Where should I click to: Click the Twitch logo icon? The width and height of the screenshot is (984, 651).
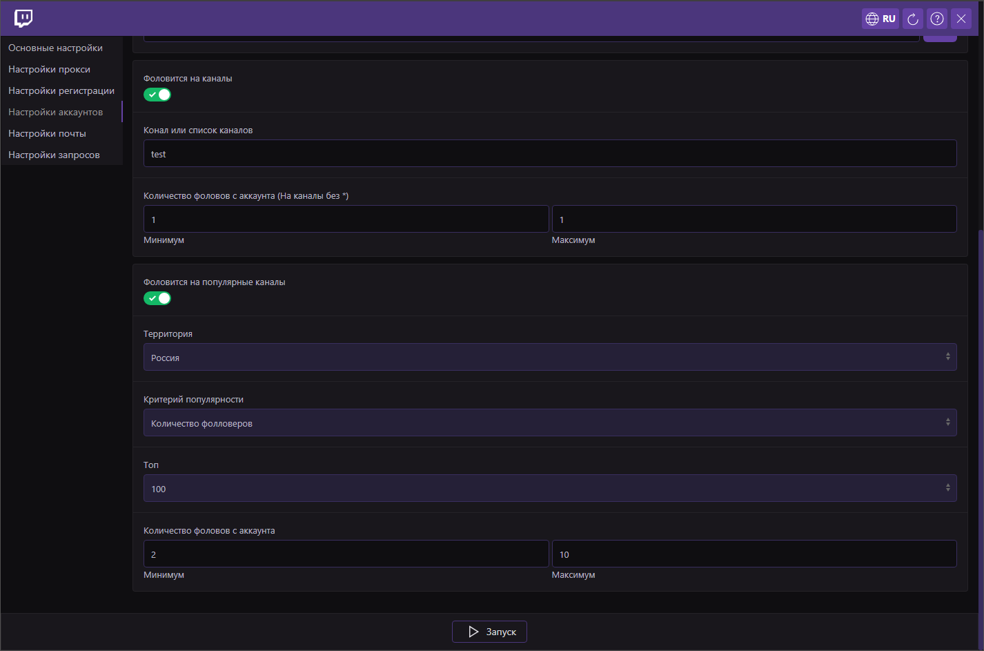coord(23,19)
